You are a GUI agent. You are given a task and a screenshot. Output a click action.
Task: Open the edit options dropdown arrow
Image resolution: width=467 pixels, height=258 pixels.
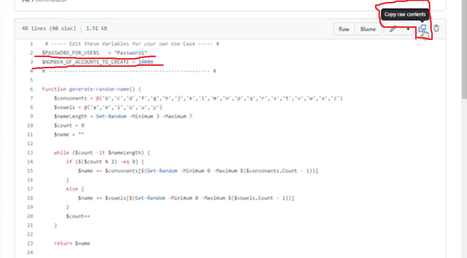click(408, 29)
